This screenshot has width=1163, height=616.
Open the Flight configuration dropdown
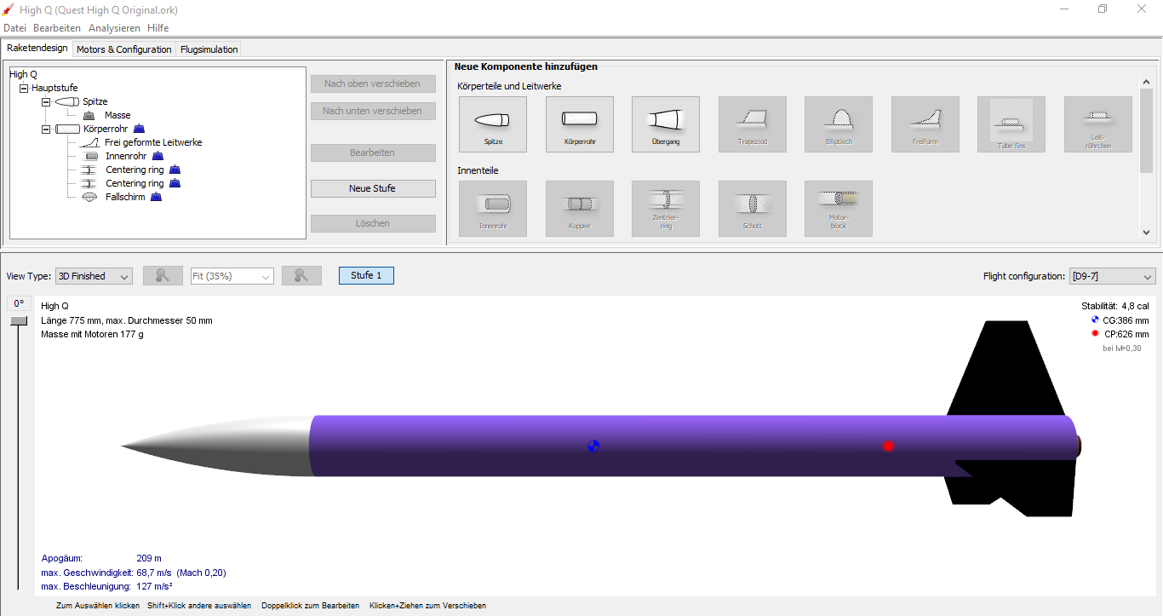click(x=1112, y=276)
